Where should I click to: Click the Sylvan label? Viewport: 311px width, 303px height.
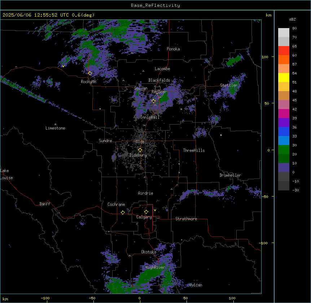[141, 88]
